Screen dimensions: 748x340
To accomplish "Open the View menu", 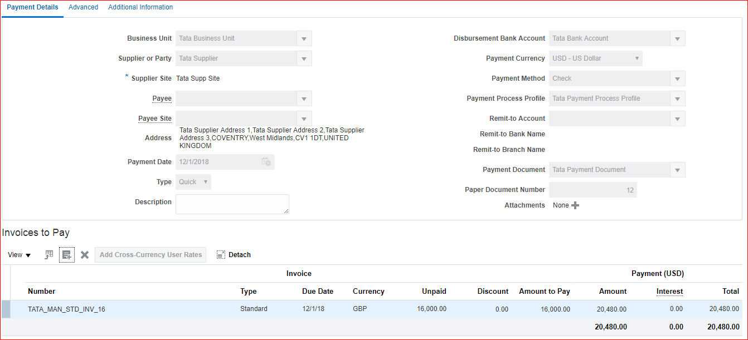I will pos(20,255).
